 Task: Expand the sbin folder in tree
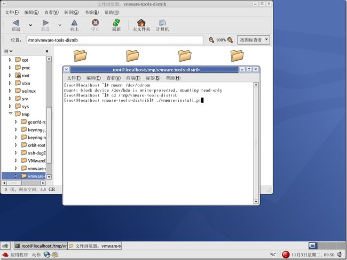10,83
